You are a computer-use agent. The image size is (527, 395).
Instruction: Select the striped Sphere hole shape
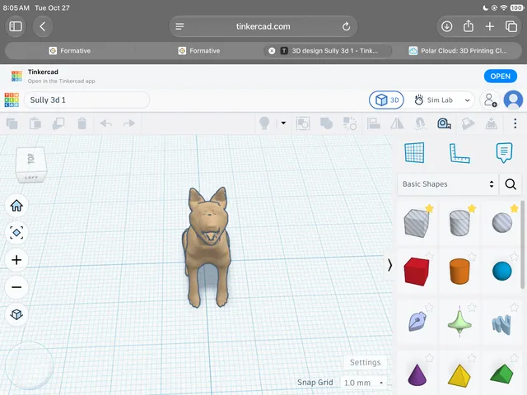click(502, 223)
